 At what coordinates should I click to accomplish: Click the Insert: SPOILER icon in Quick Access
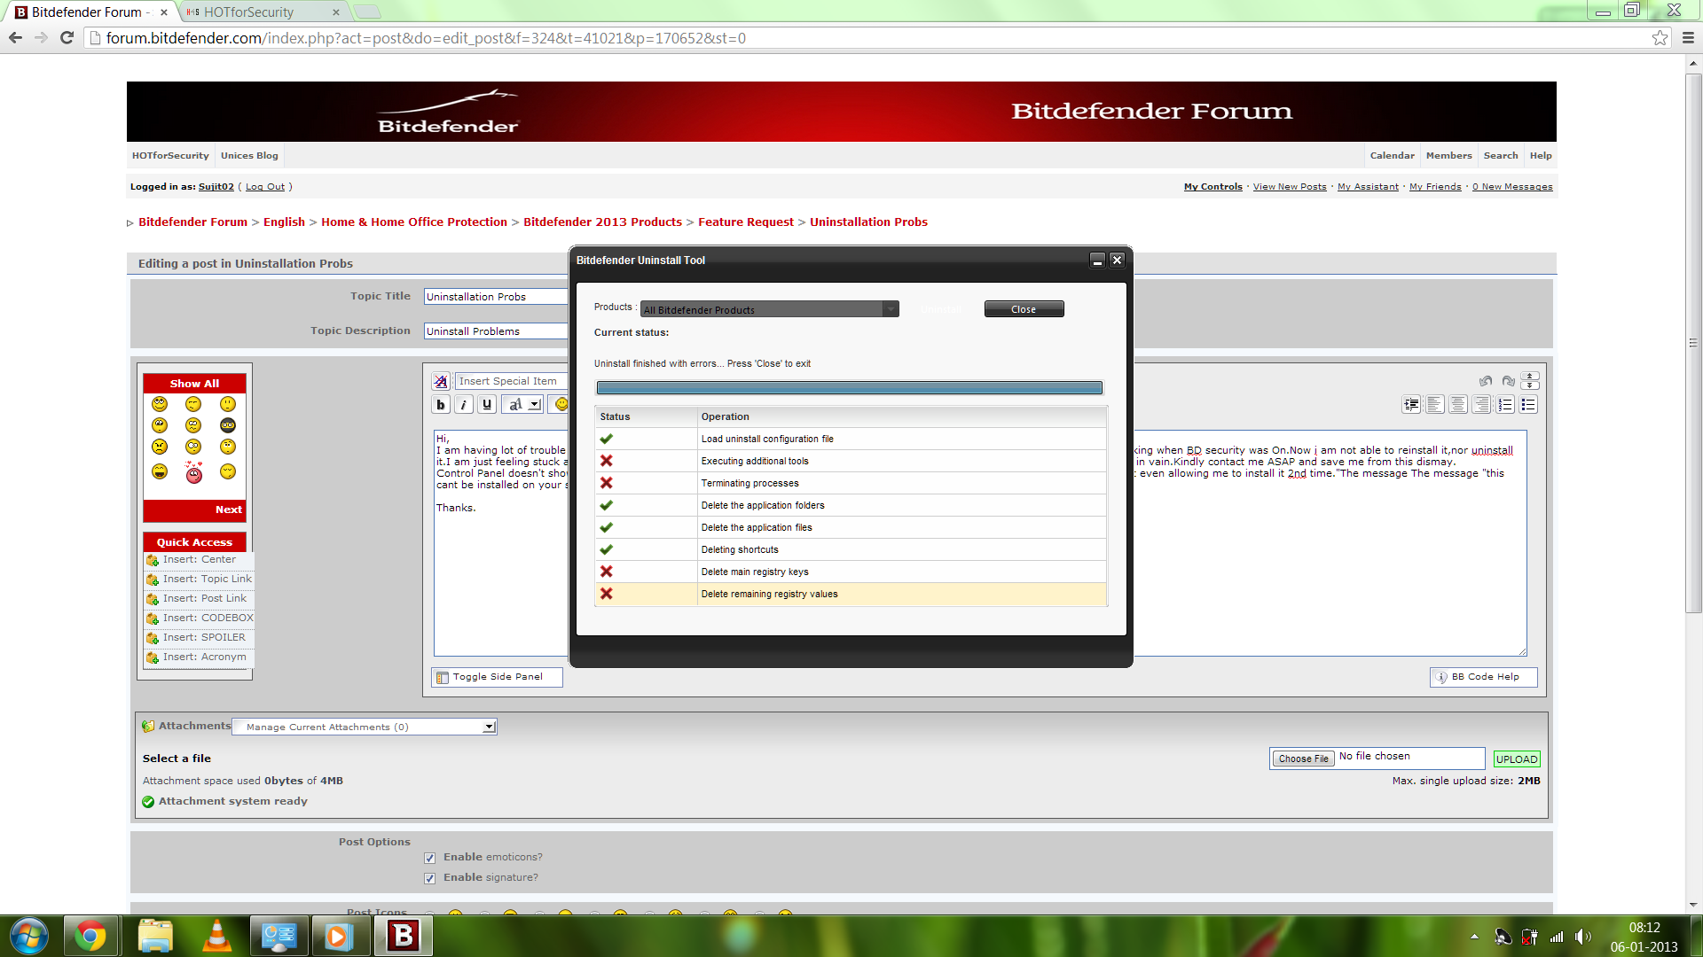153,638
